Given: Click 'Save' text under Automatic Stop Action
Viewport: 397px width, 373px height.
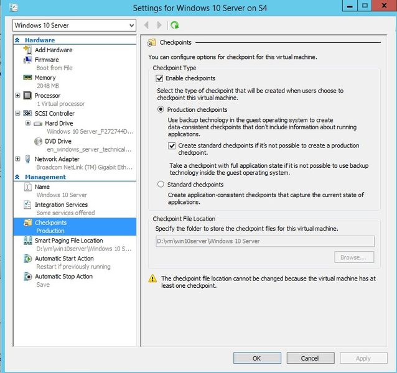Looking at the screenshot, I should pos(43,285).
